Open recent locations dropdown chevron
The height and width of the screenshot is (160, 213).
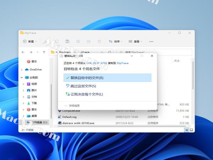click(x=38, y=52)
